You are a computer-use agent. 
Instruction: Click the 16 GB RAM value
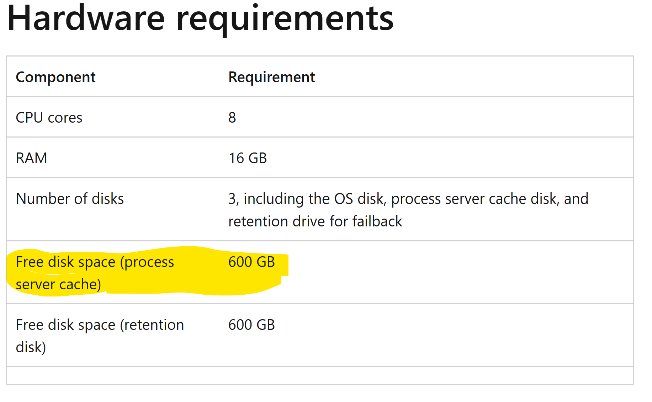pyautogui.click(x=248, y=158)
